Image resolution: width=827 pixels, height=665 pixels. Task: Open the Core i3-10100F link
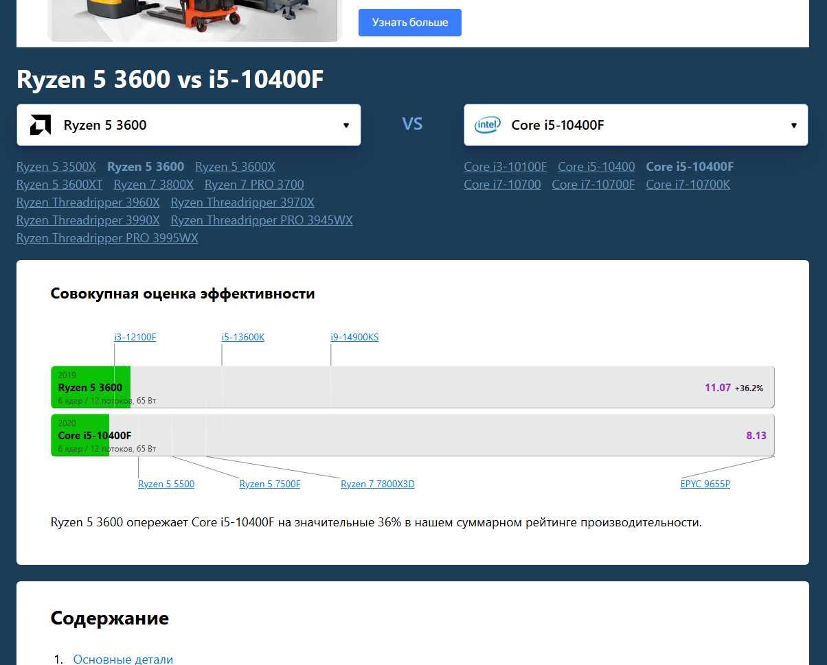click(506, 167)
